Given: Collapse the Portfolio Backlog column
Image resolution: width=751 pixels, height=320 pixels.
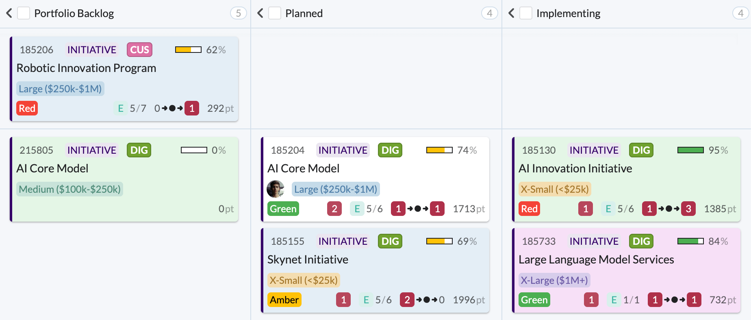Looking at the screenshot, I should pos(9,13).
